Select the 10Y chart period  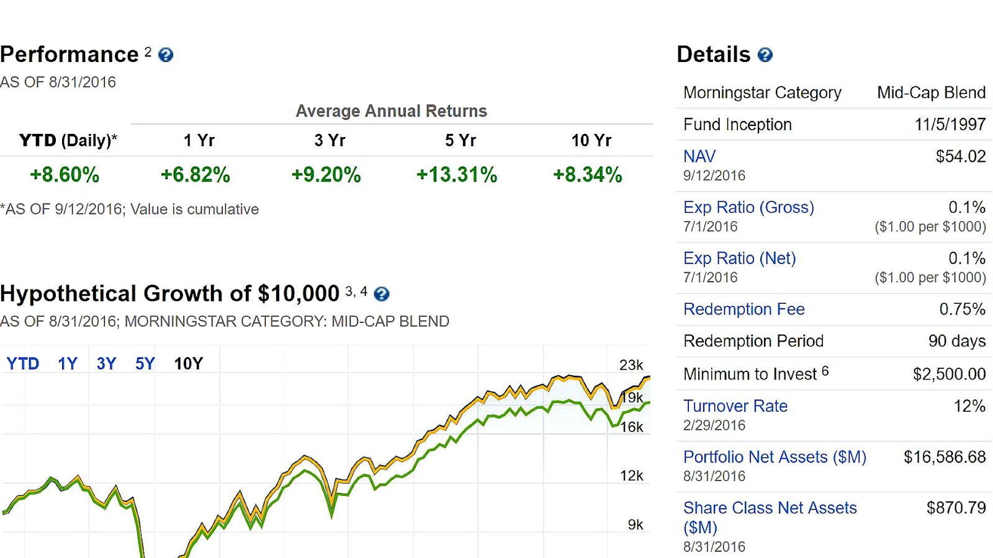[189, 363]
